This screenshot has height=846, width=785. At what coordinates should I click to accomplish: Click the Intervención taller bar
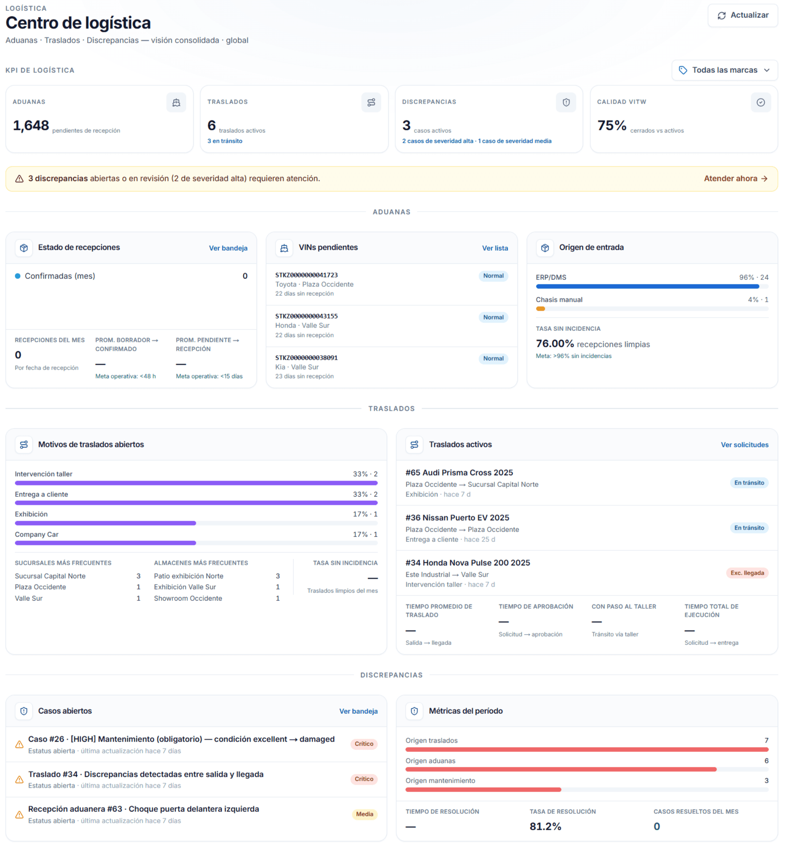(x=196, y=483)
